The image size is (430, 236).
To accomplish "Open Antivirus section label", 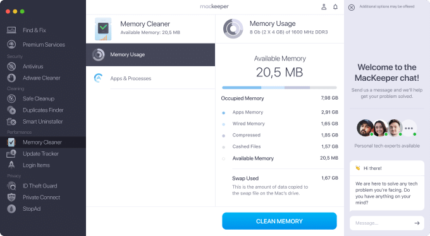I will tap(33, 66).
